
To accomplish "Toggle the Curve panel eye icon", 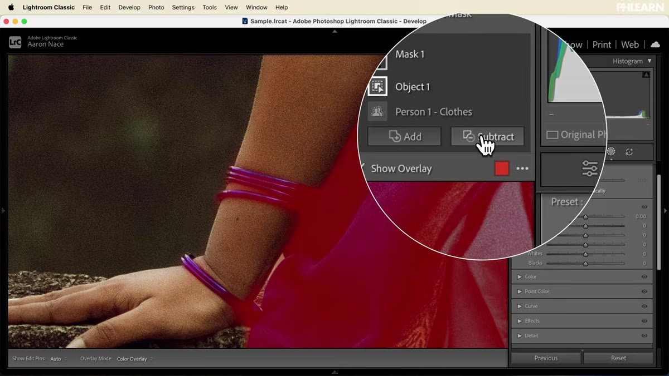I will [x=644, y=306].
